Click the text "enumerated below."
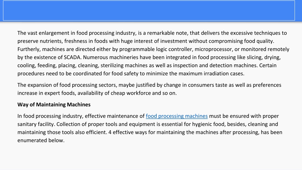 (41, 140)
